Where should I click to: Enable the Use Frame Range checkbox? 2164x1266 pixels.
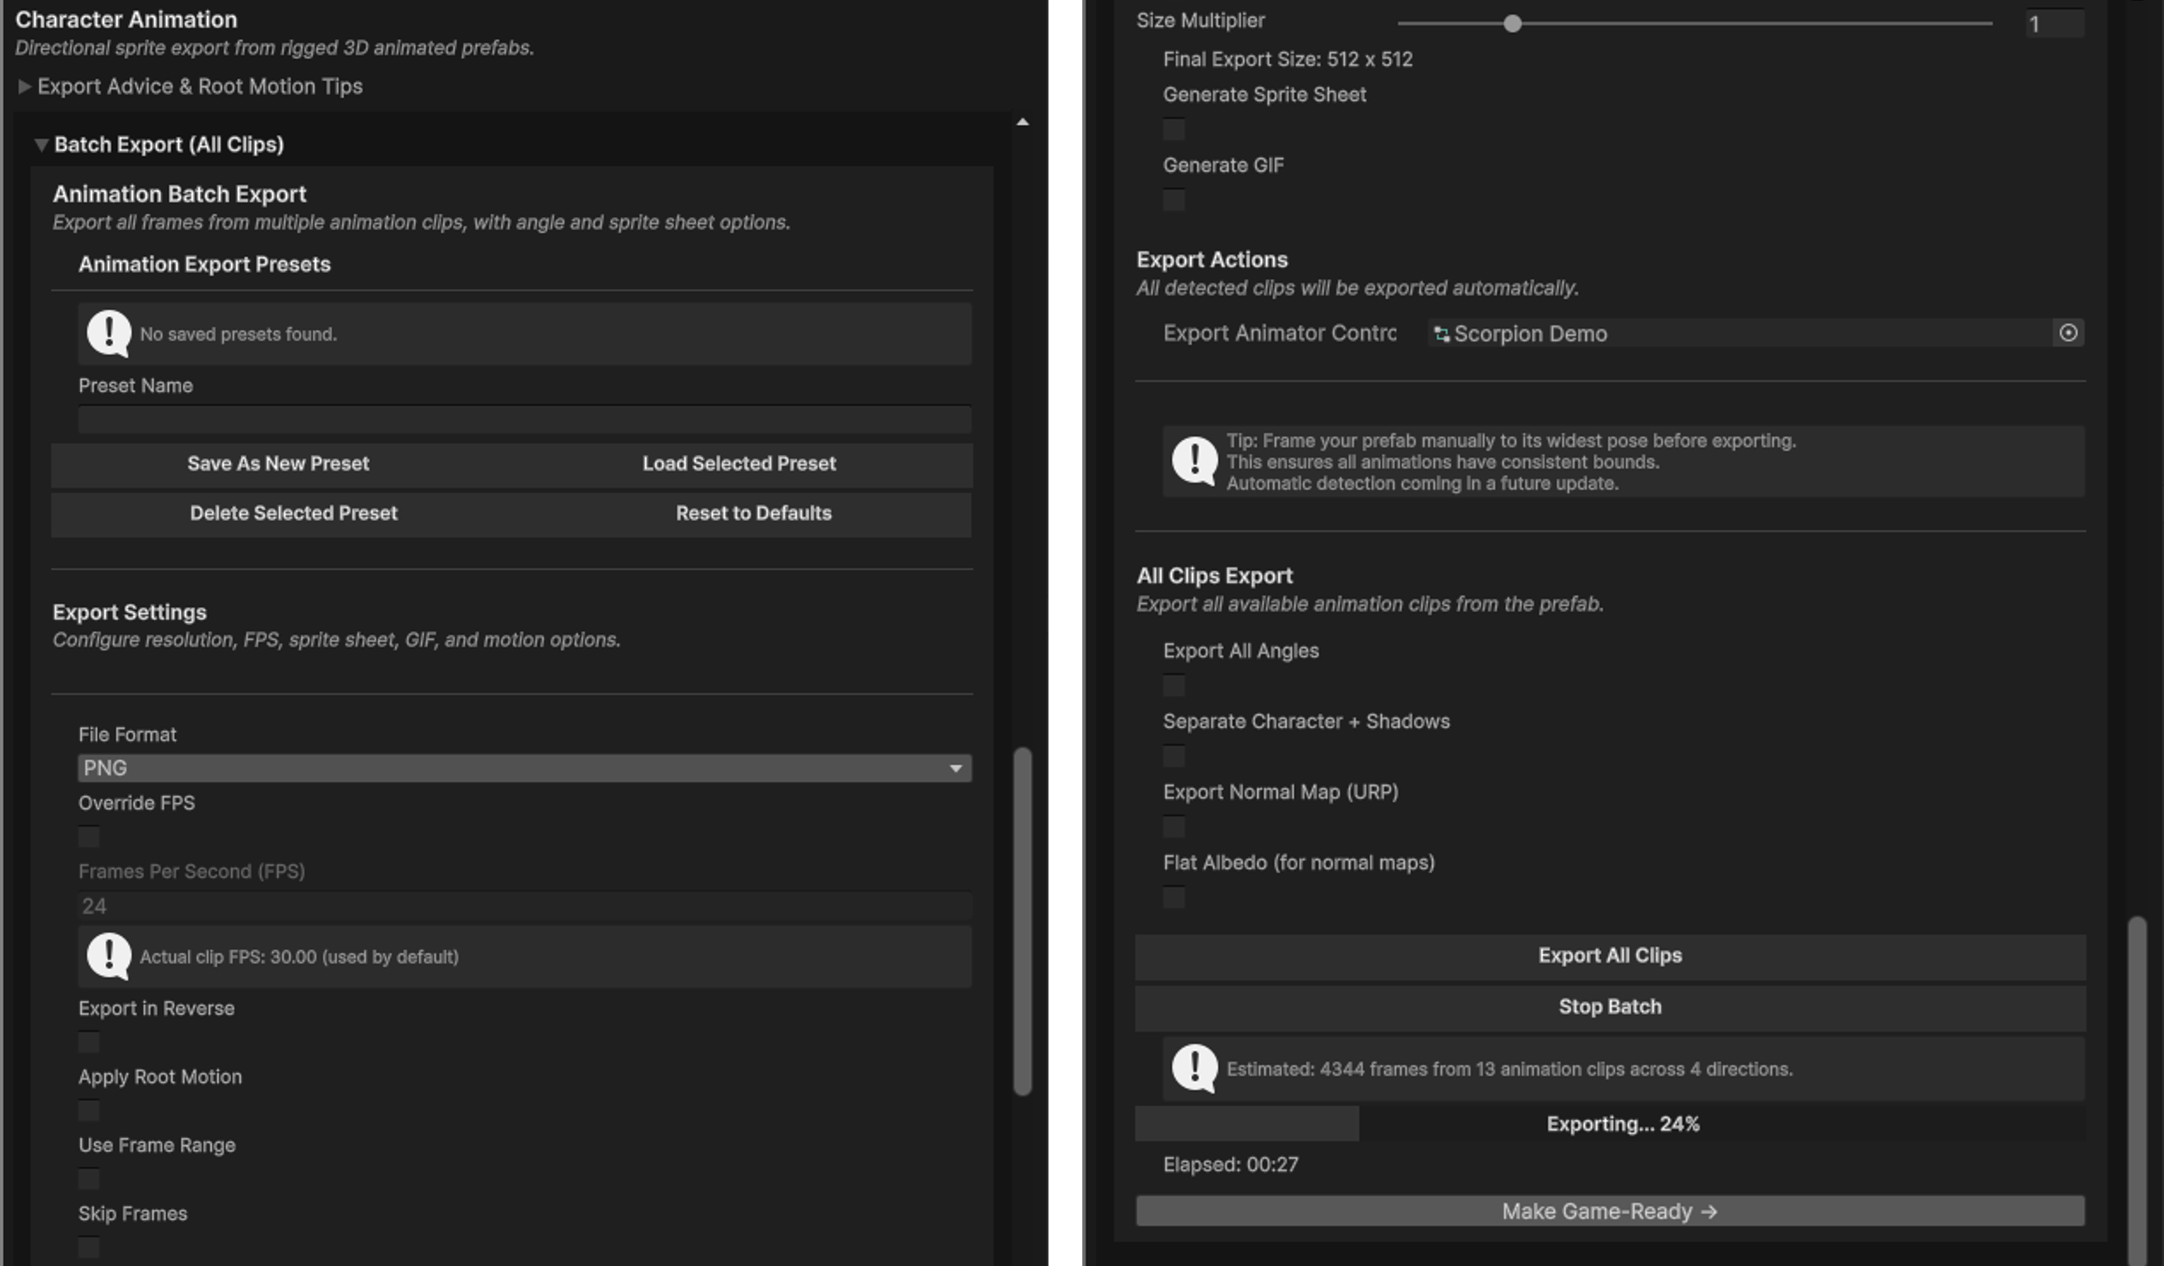89,1179
